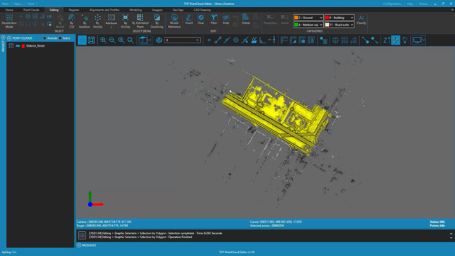Click the circle target icon in toolbar
Viewport: 455px width, 256px height.
pyautogui.click(x=236, y=40)
